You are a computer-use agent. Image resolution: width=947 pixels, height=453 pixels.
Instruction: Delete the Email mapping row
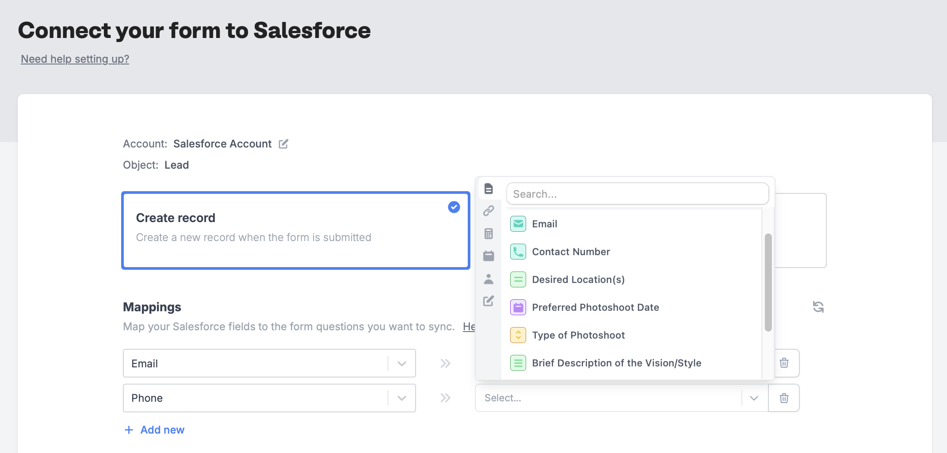pyautogui.click(x=784, y=363)
